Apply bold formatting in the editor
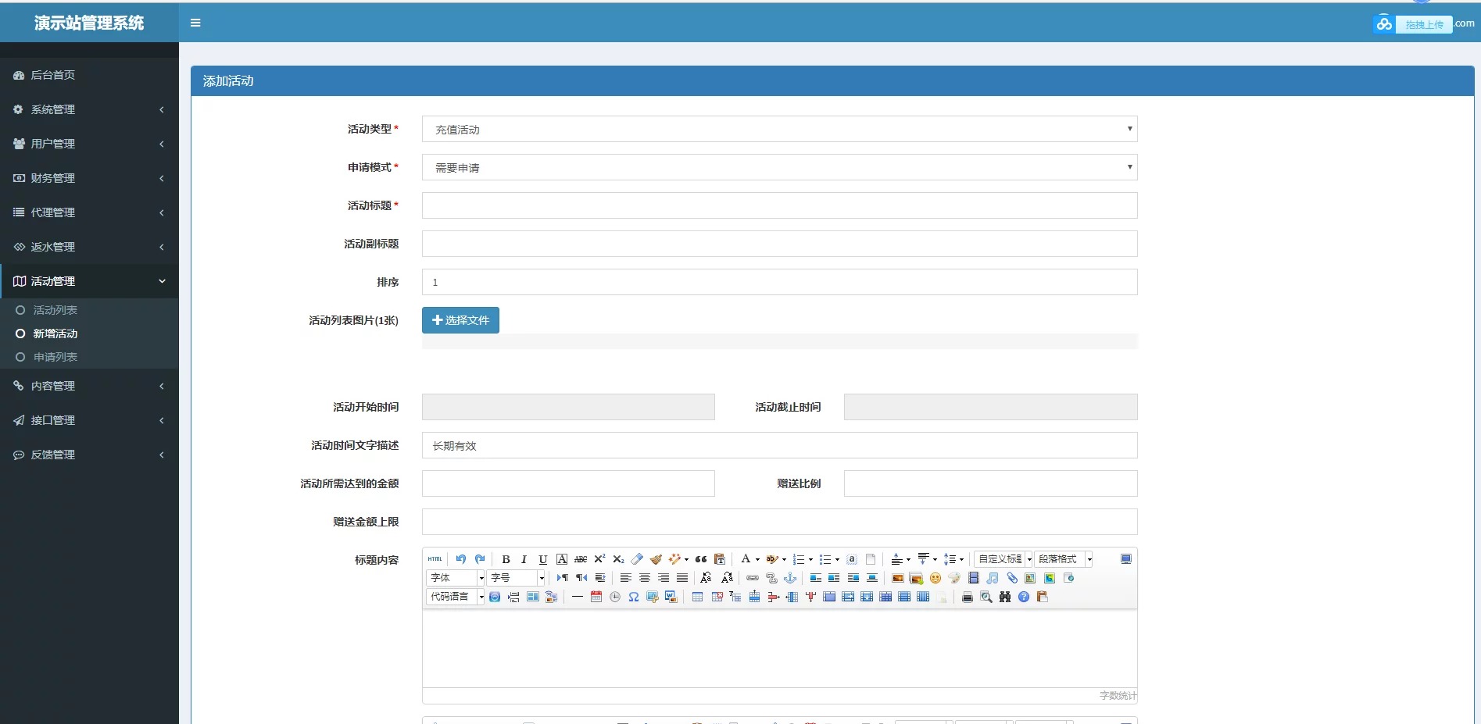The width and height of the screenshot is (1481, 724). pos(506,559)
